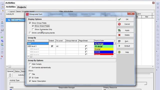Viewport: 160px width, 90px height.
Task: Select the WBS level 1 Group By cell
Action: pyautogui.click(x=38, y=46)
